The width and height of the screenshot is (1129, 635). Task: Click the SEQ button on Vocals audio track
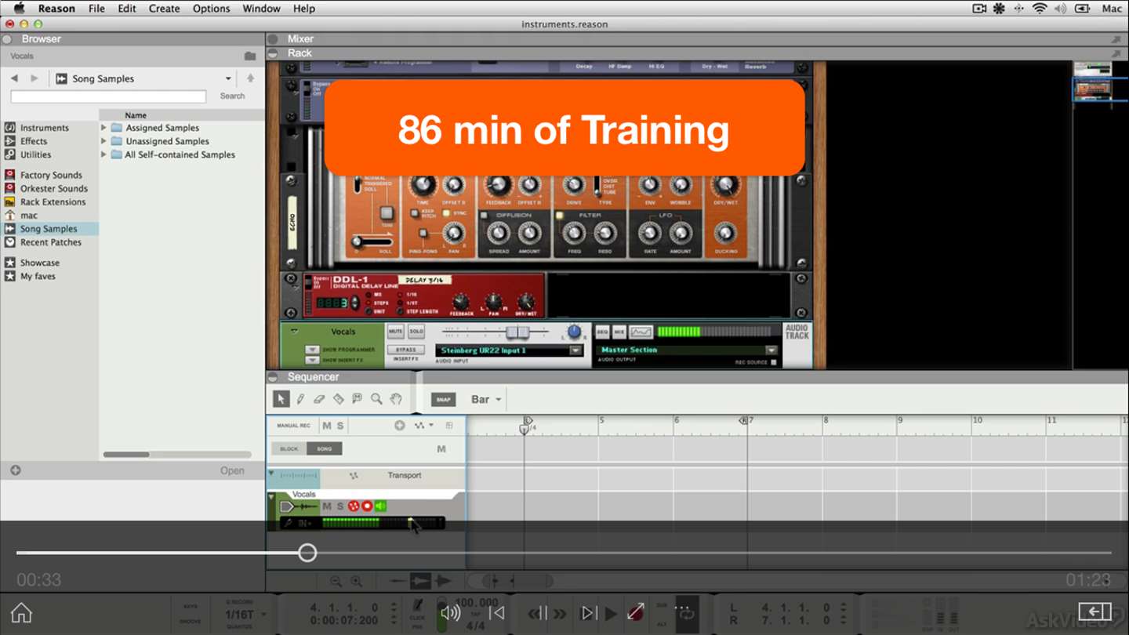pos(602,332)
